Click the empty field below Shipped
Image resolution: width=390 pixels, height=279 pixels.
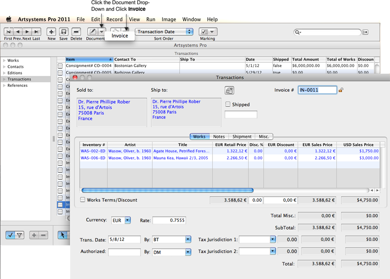tap(241, 114)
